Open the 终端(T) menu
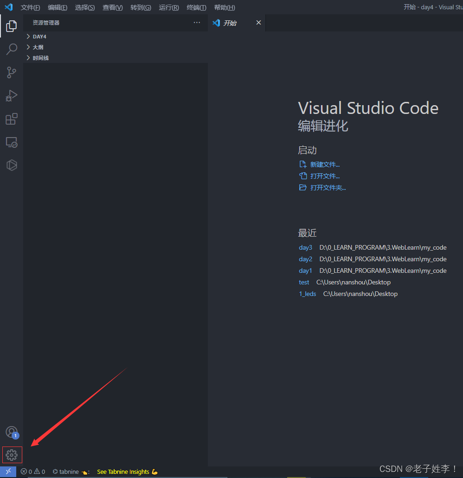This screenshot has height=478, width=463. coord(196,7)
